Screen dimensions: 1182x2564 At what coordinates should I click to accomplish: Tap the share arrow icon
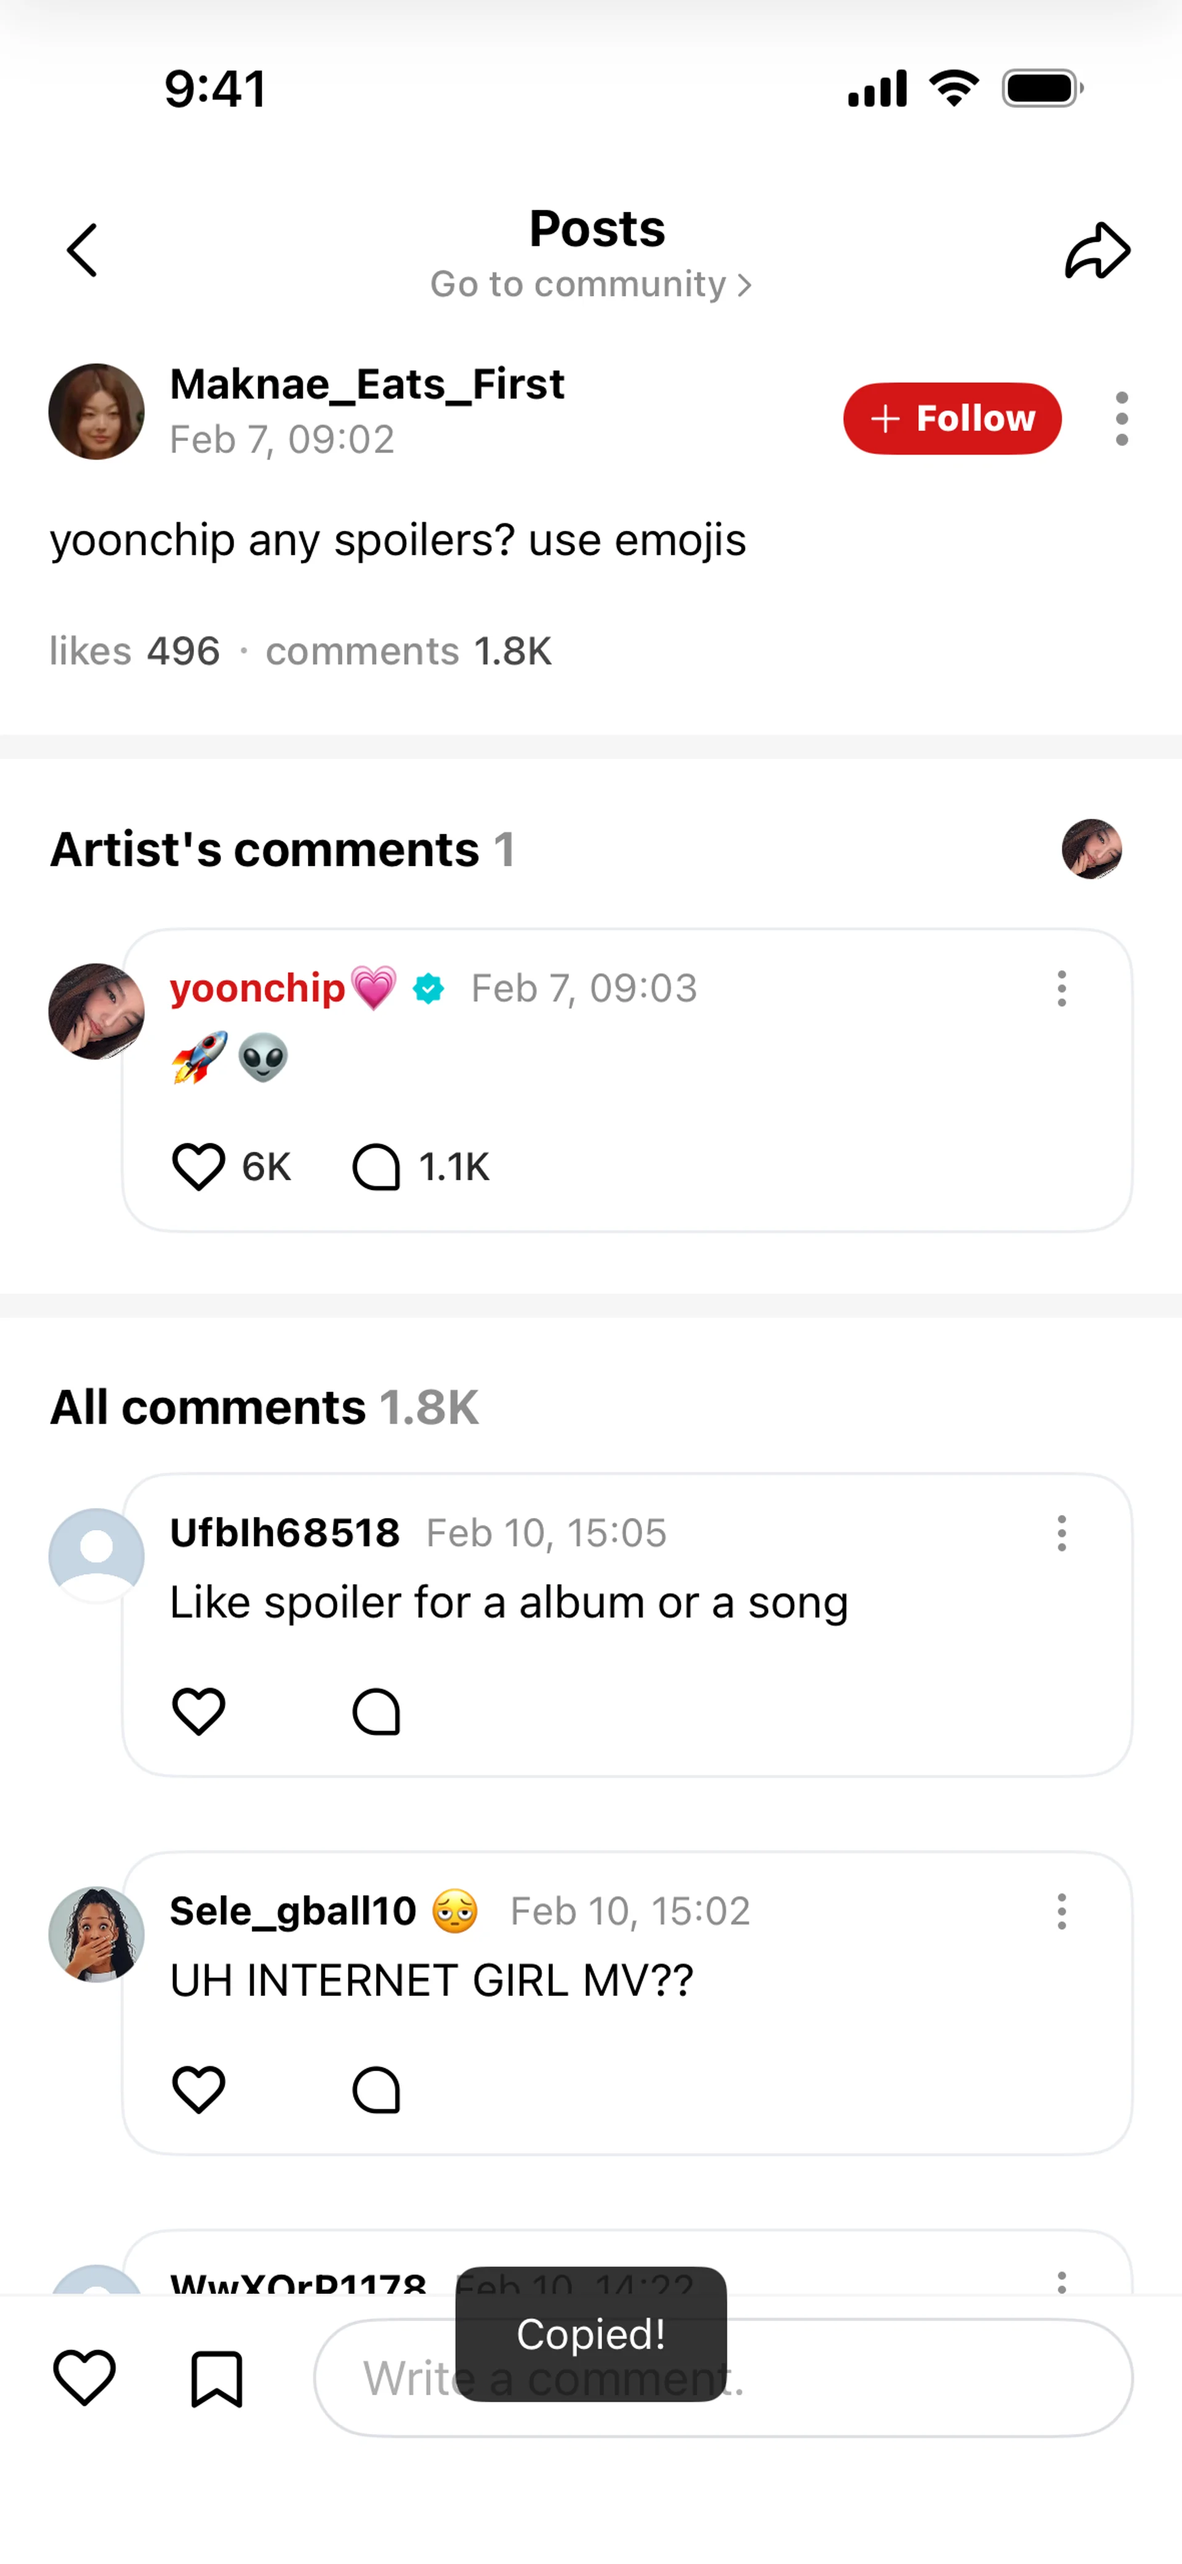tap(1098, 250)
